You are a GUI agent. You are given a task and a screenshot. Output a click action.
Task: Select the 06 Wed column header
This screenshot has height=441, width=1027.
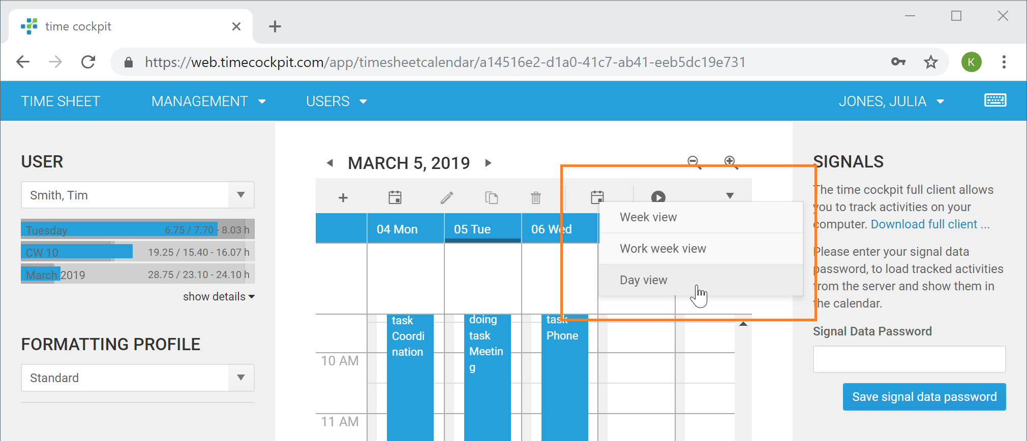560,229
